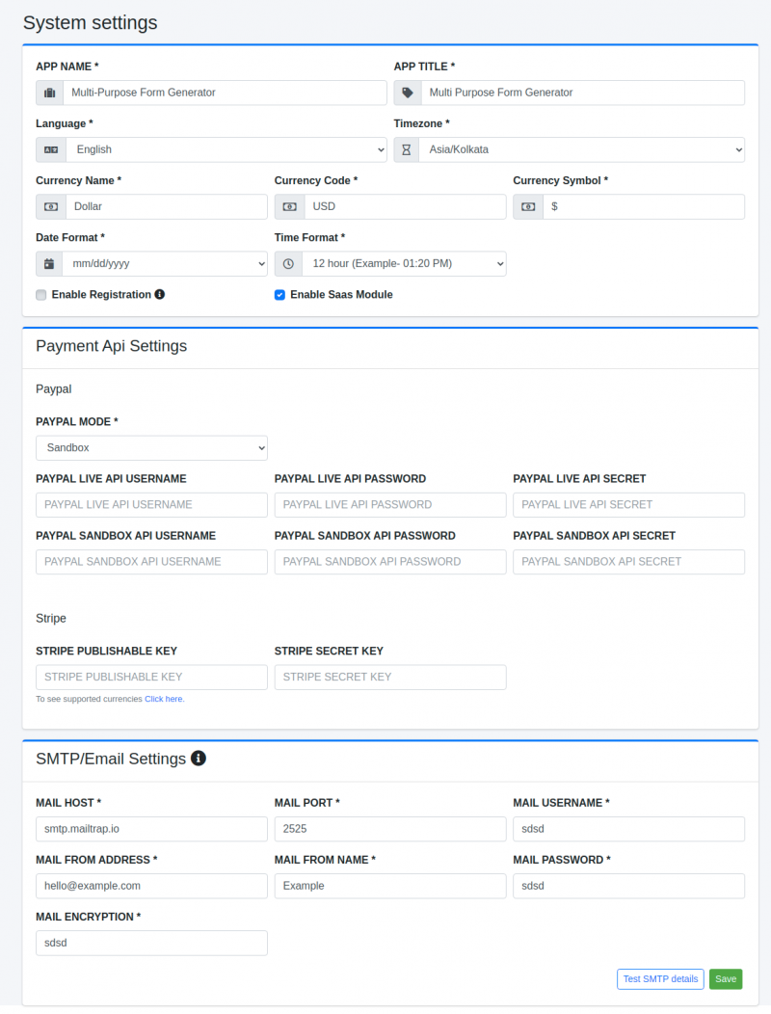Image resolution: width=771 pixels, height=1014 pixels.
Task: Open the supported currencies Click here link
Action: 164,699
